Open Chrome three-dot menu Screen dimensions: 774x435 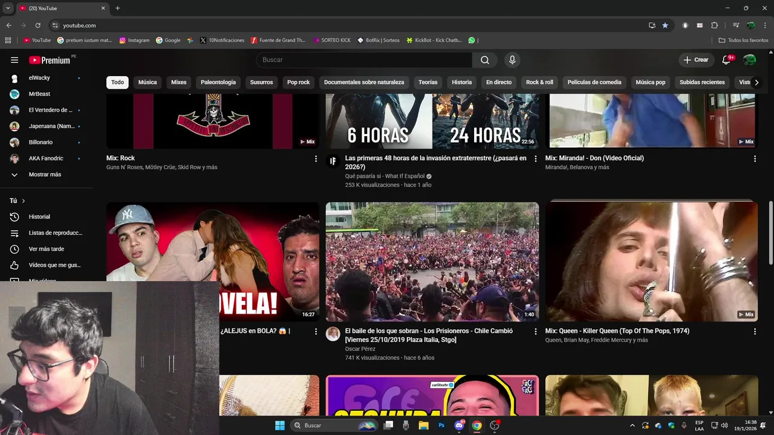(765, 25)
